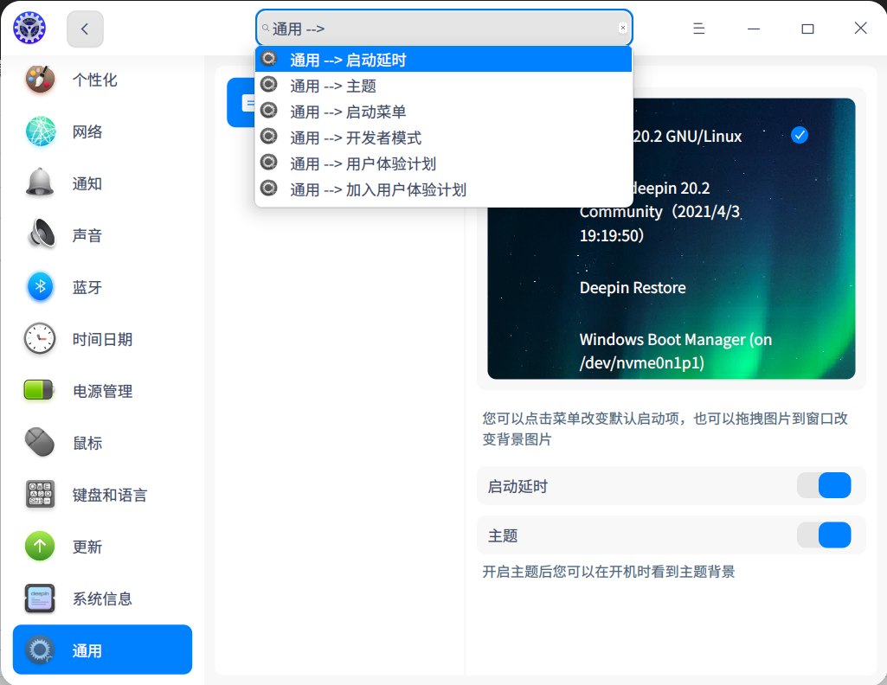887x685 pixels.
Task: Click the blue checkmark on the GNU/Linux boot entry
Action: 800,135
